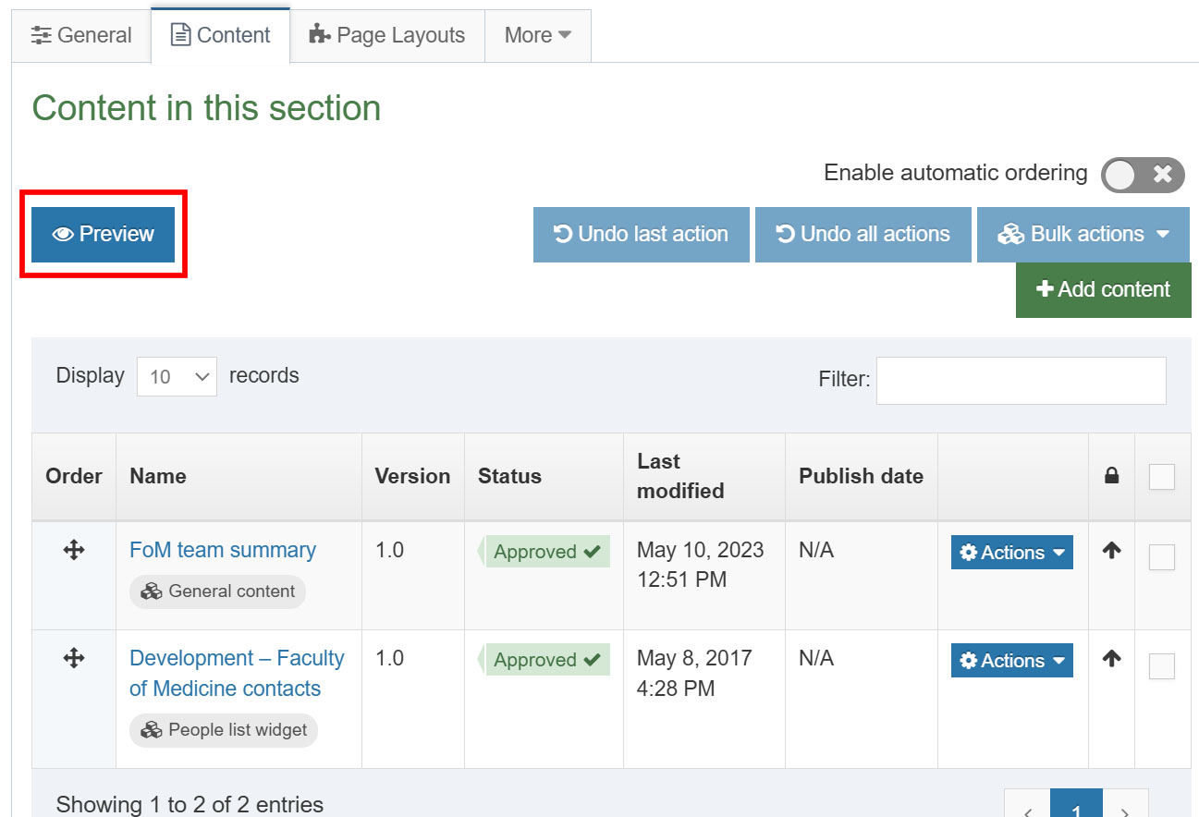Toggle Enable automatic ordering switch
1199x817 pixels.
pyautogui.click(x=1142, y=174)
